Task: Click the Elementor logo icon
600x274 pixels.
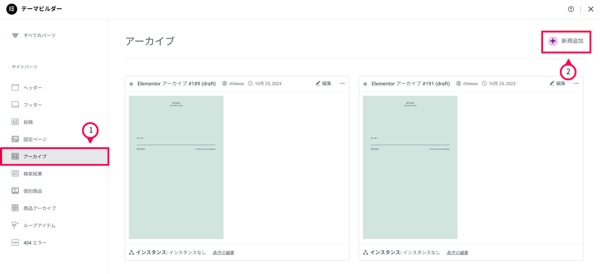Action: point(12,9)
